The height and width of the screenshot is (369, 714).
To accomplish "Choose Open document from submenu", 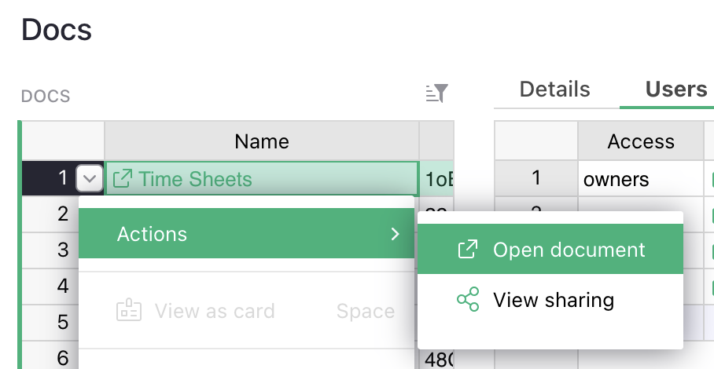I will point(550,249).
